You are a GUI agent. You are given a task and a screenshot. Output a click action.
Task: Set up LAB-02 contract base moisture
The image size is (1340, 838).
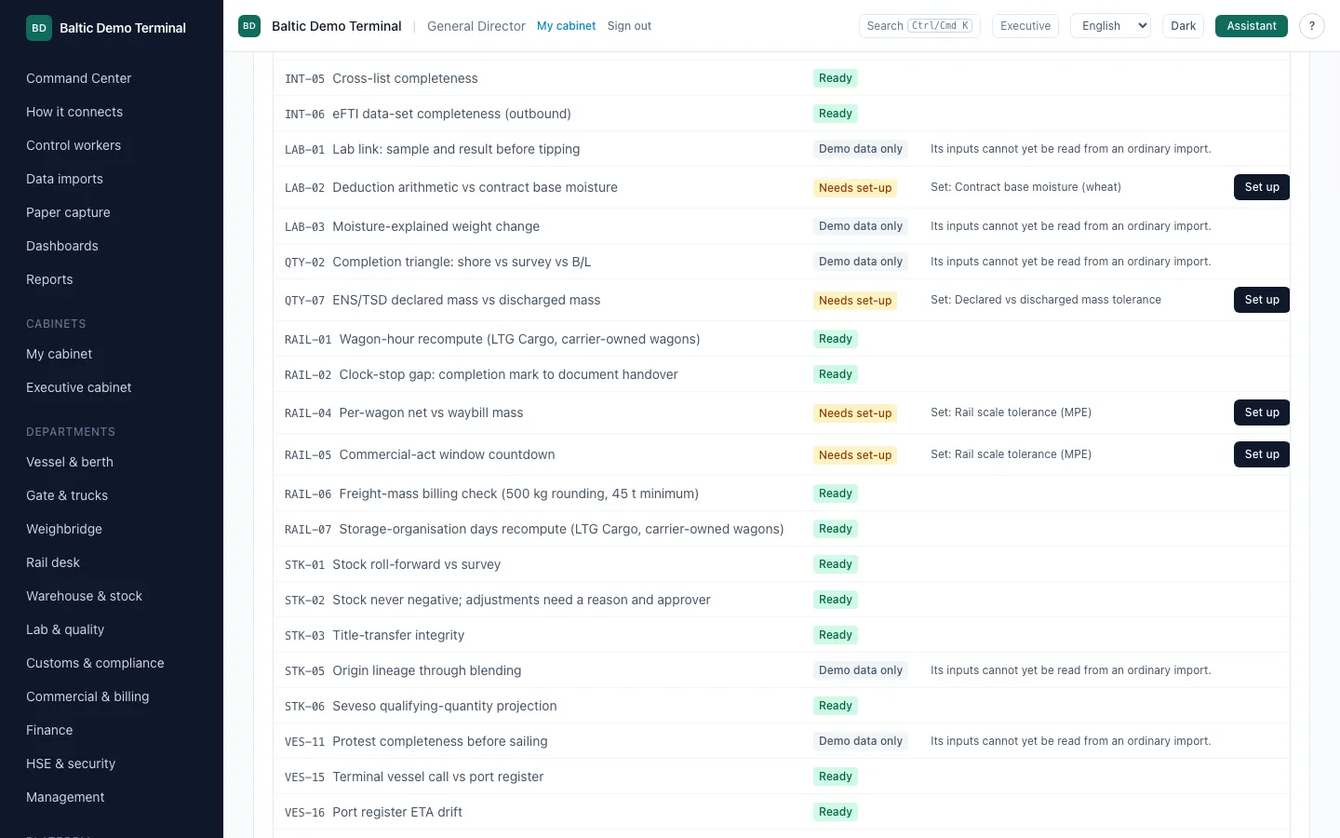pyautogui.click(x=1261, y=187)
